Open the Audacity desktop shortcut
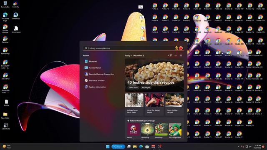267x150 pixels. click(x=16, y=5)
